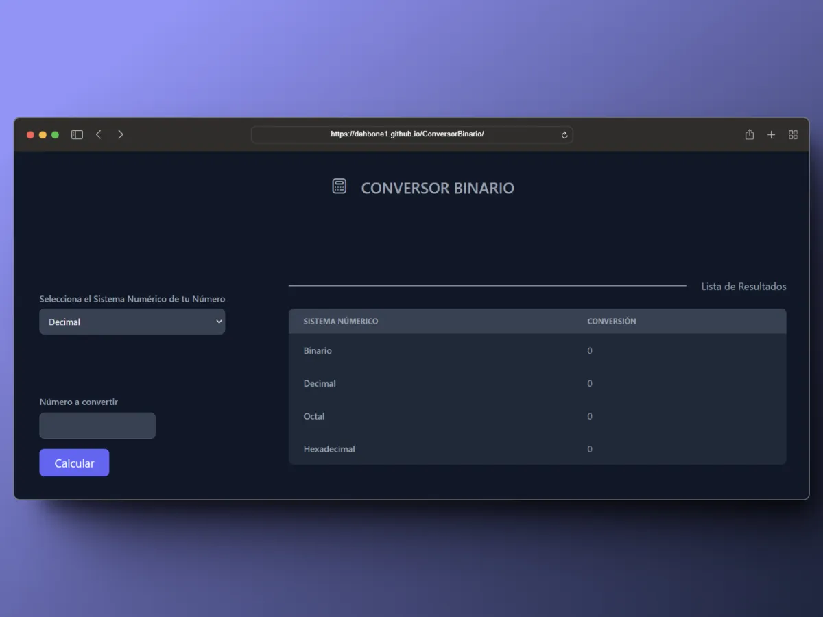Open the Decimal number system dropdown
This screenshot has width=823, height=617.
[132, 322]
